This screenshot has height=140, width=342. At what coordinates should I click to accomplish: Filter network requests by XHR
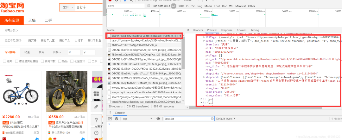tap(181, 6)
